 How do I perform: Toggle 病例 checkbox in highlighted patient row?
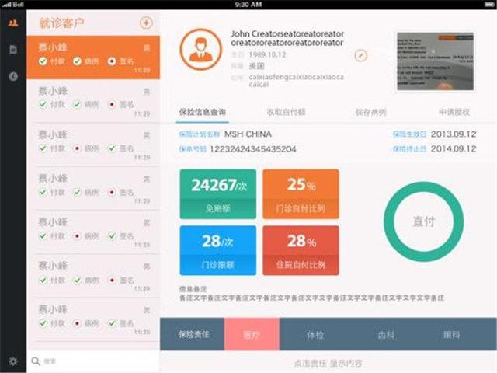tap(77, 61)
